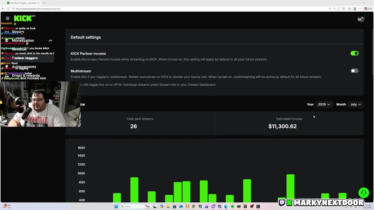374x210 pixels.
Task: Open Copilot Chat in the browser toolbar
Action: point(368,9)
